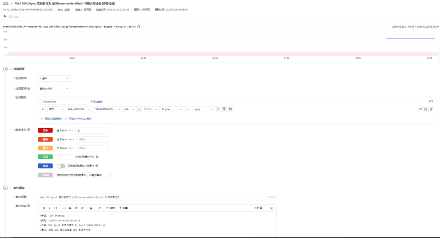Copy the eval query expression via copy icon
440x238 pixels.
coord(139,26)
